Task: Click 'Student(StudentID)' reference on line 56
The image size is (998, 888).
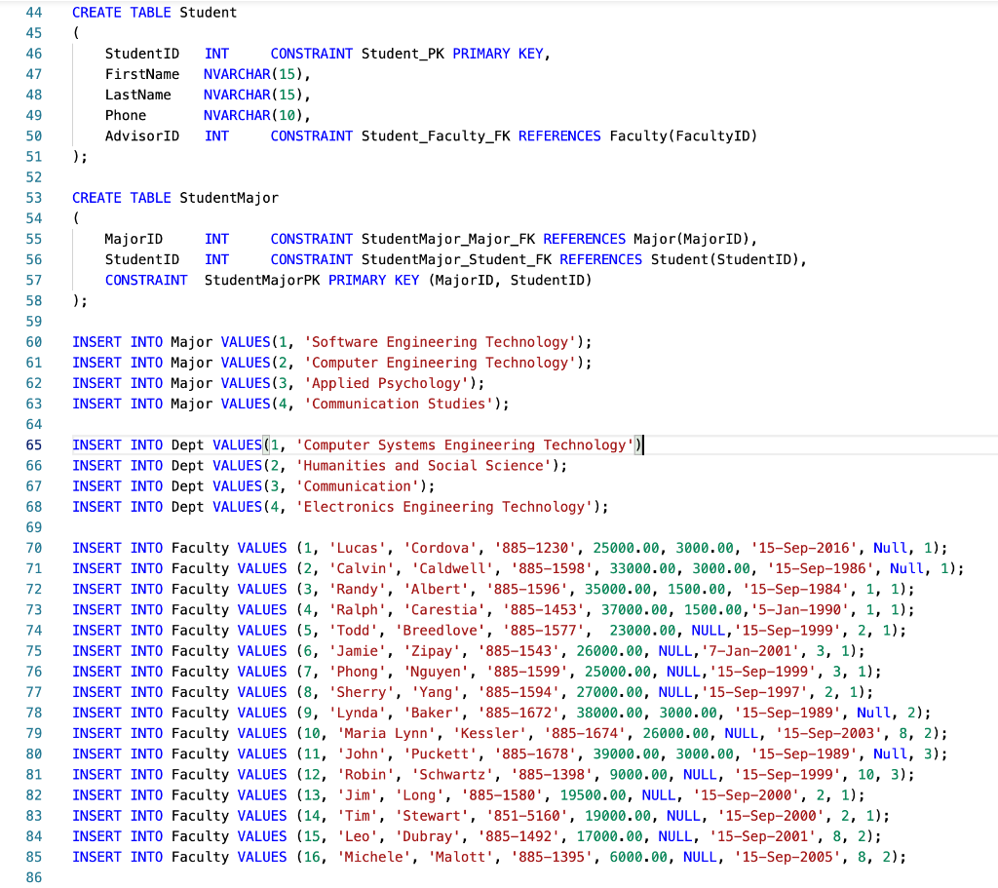Action: click(725, 259)
